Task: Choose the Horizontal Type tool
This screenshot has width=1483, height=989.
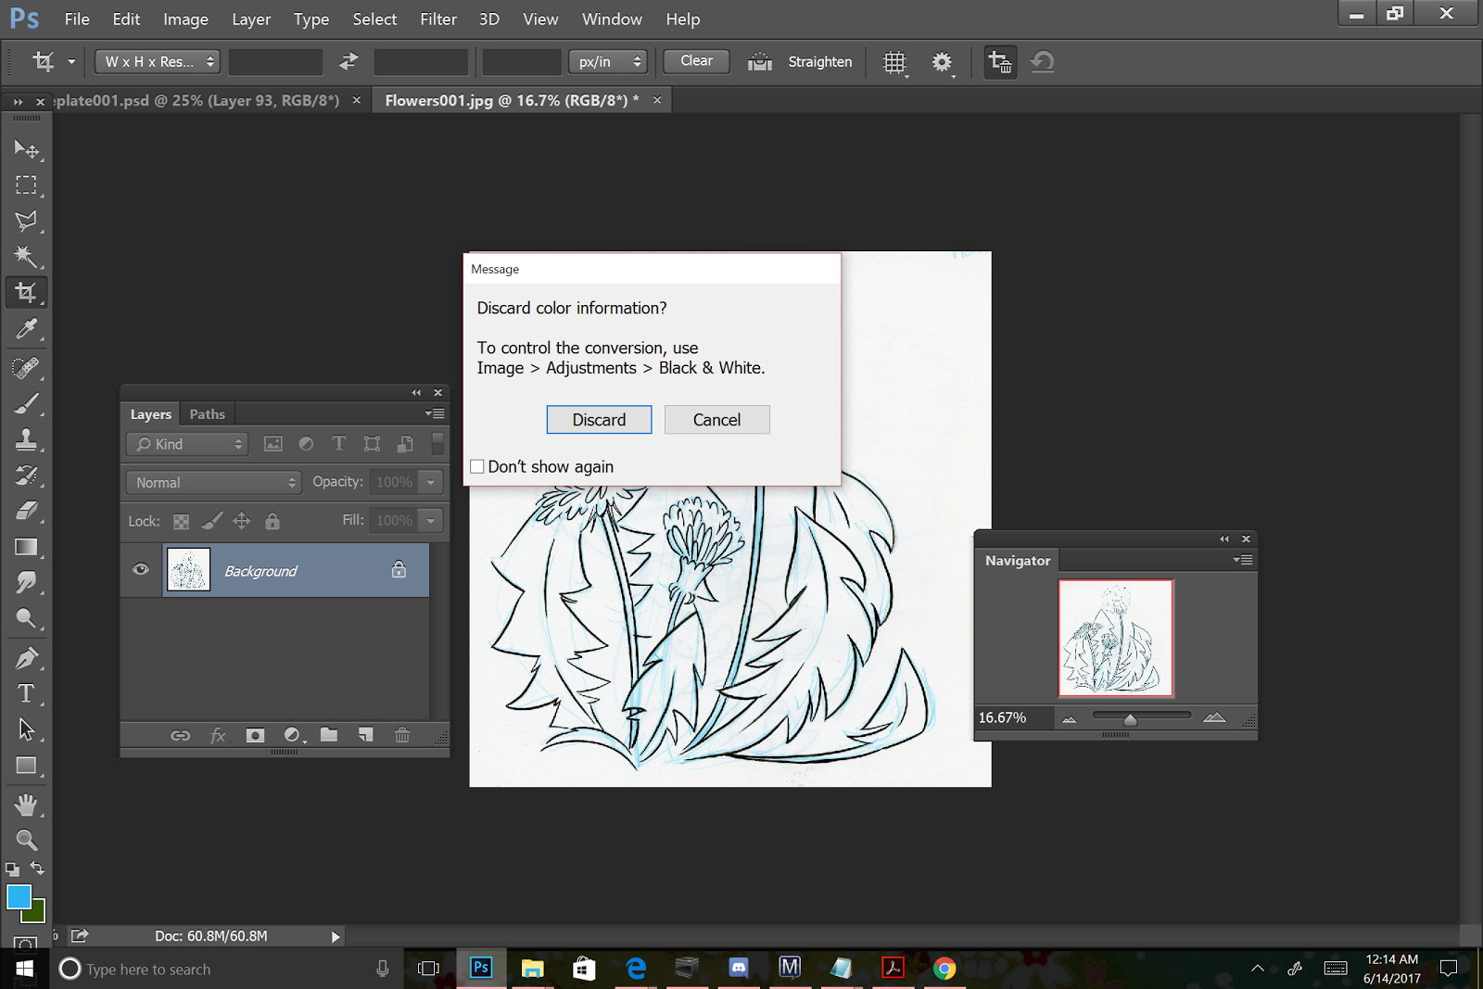Action: point(25,693)
